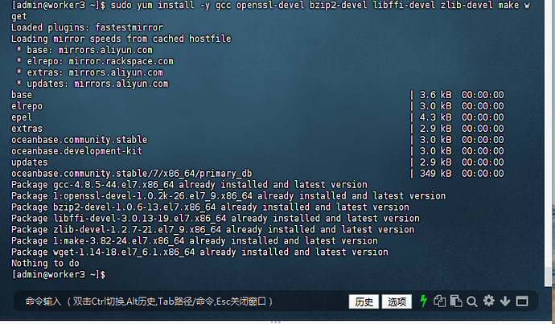
Task: Click the down arrow icon
Action: [x=505, y=301]
